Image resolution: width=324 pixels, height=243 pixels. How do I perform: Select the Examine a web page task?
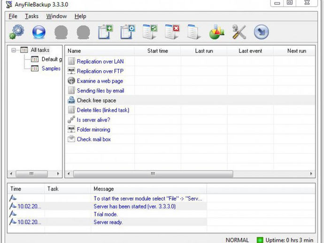click(100, 81)
